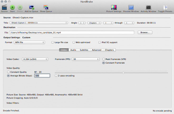The image size is (174, 114).
Task: Go to the Subtitles tab
Action: pyautogui.click(x=84, y=50)
